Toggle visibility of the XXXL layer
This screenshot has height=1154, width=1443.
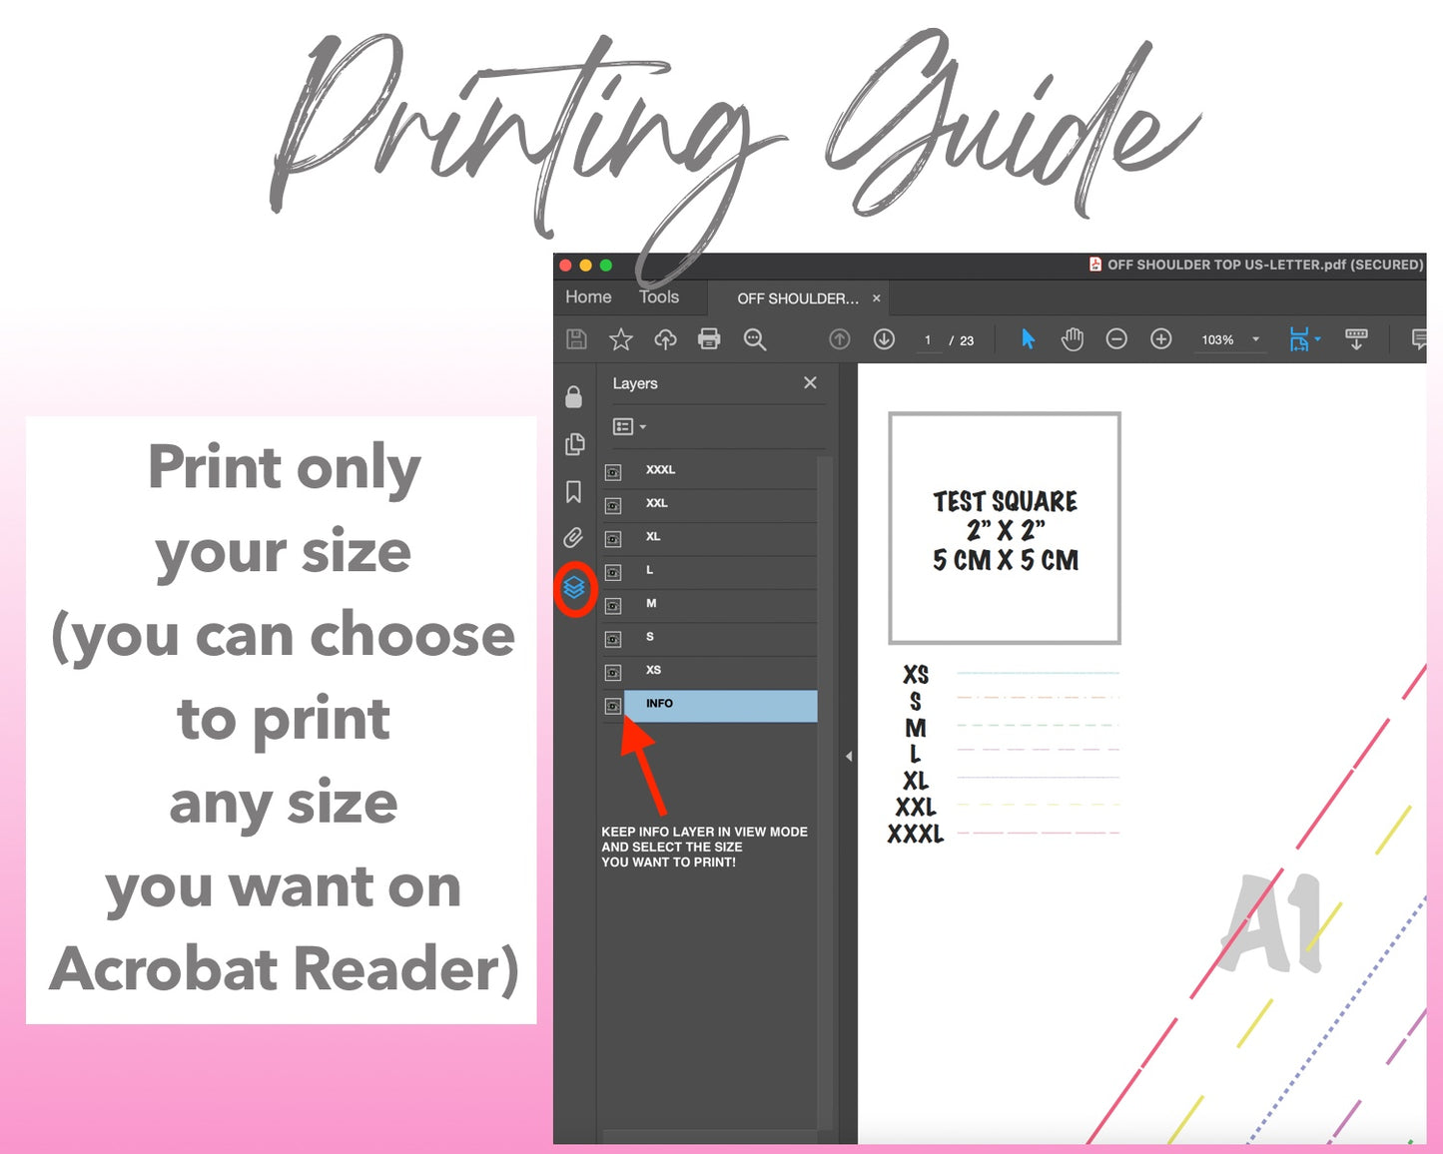pos(613,472)
